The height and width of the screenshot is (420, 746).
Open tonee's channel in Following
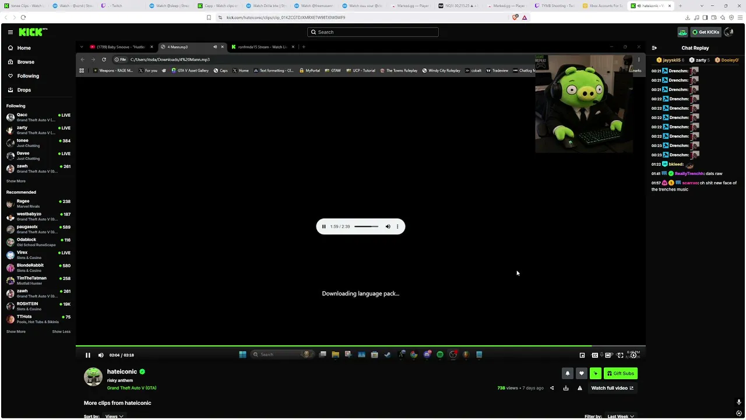(x=38, y=143)
